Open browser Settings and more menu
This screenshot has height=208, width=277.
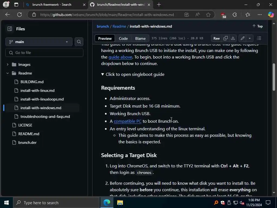(259, 15)
